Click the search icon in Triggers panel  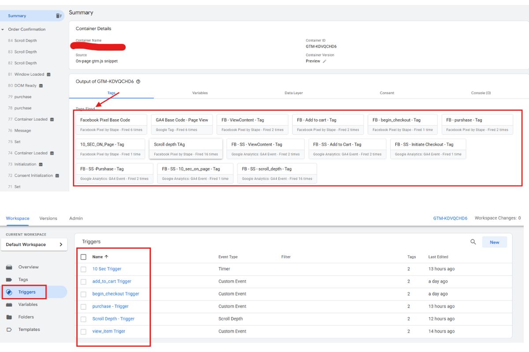click(473, 242)
